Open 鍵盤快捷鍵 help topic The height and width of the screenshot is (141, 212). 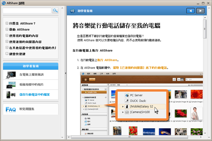[17, 54]
